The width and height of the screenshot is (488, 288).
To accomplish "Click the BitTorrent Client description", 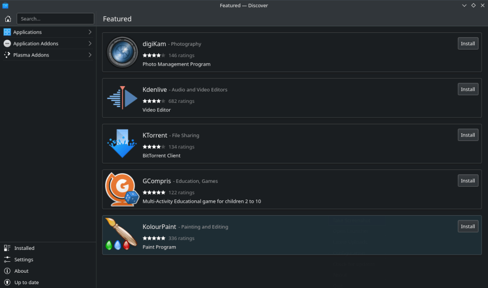I will coord(161,156).
